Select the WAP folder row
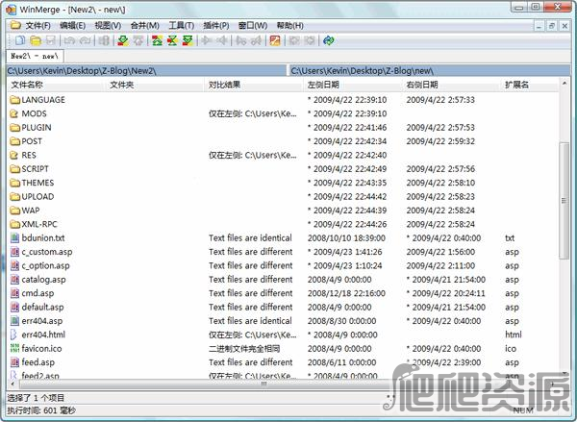Screen dimensions: 577x422 point(282,211)
